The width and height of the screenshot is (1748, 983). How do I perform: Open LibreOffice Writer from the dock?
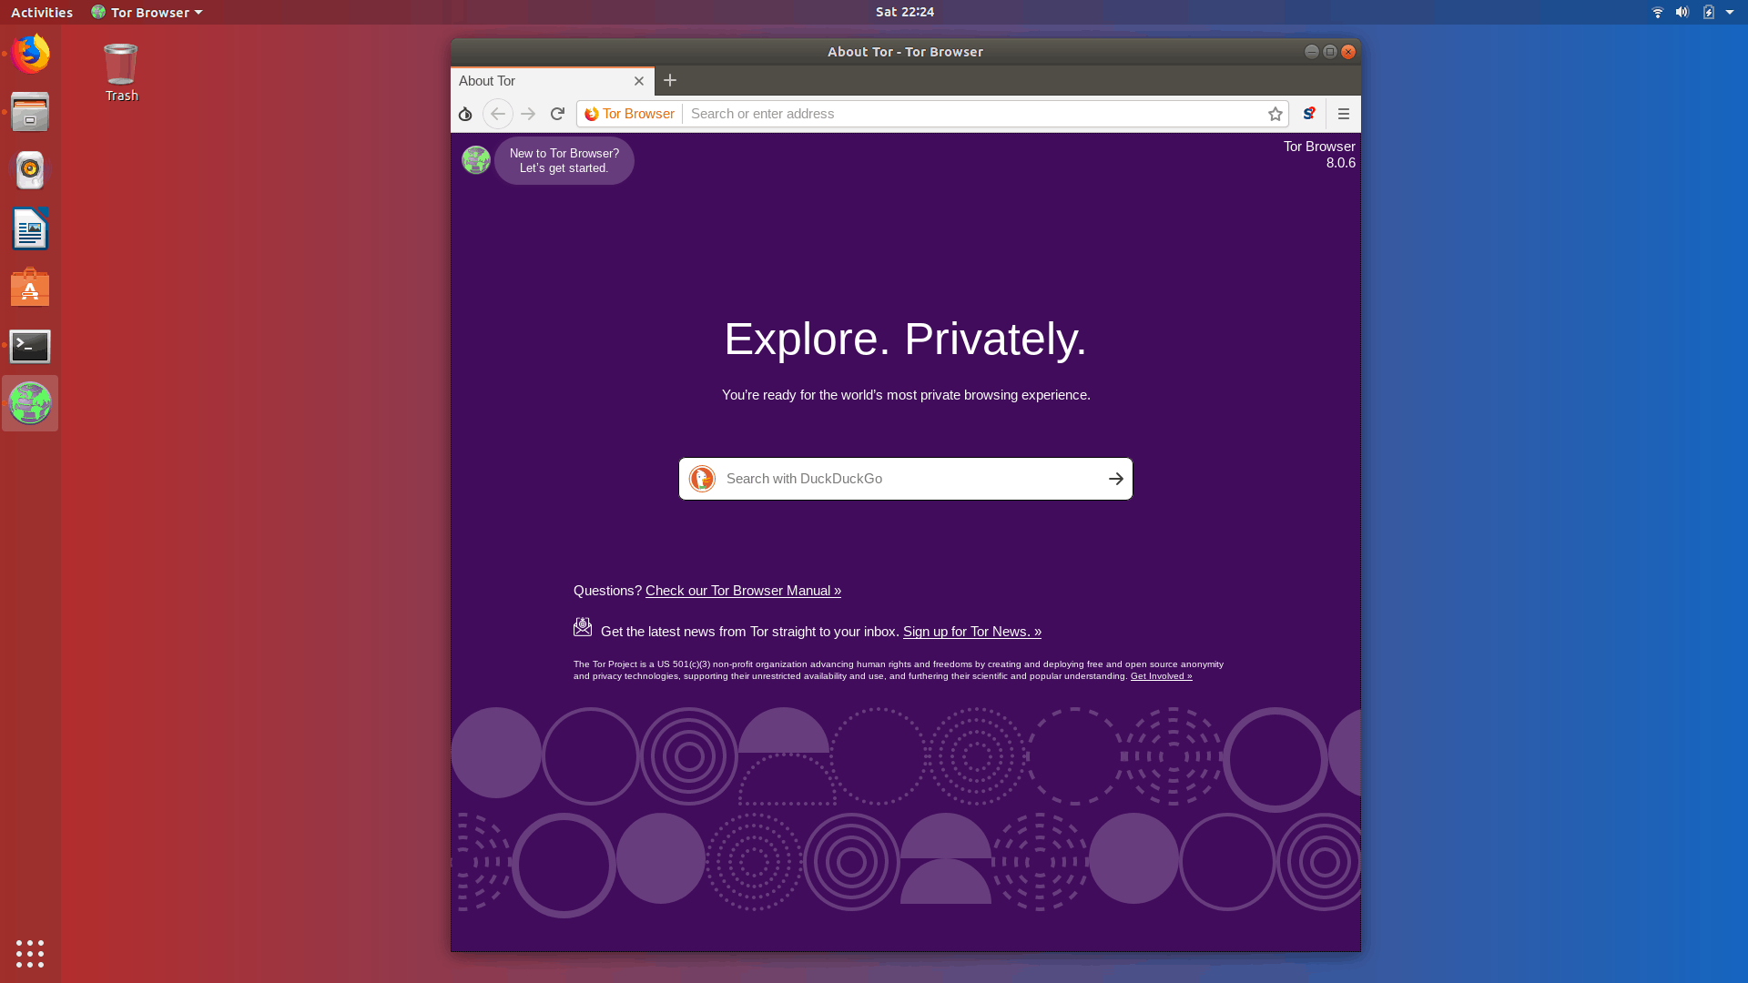click(x=30, y=229)
